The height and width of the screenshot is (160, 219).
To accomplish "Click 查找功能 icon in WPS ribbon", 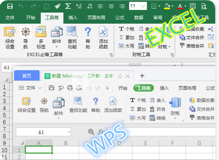I will (78, 101).
